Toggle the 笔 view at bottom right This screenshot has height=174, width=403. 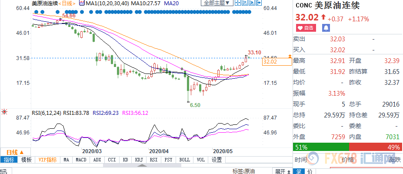click(300, 171)
